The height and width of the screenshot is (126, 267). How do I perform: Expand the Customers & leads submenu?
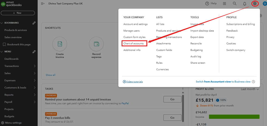point(35,88)
